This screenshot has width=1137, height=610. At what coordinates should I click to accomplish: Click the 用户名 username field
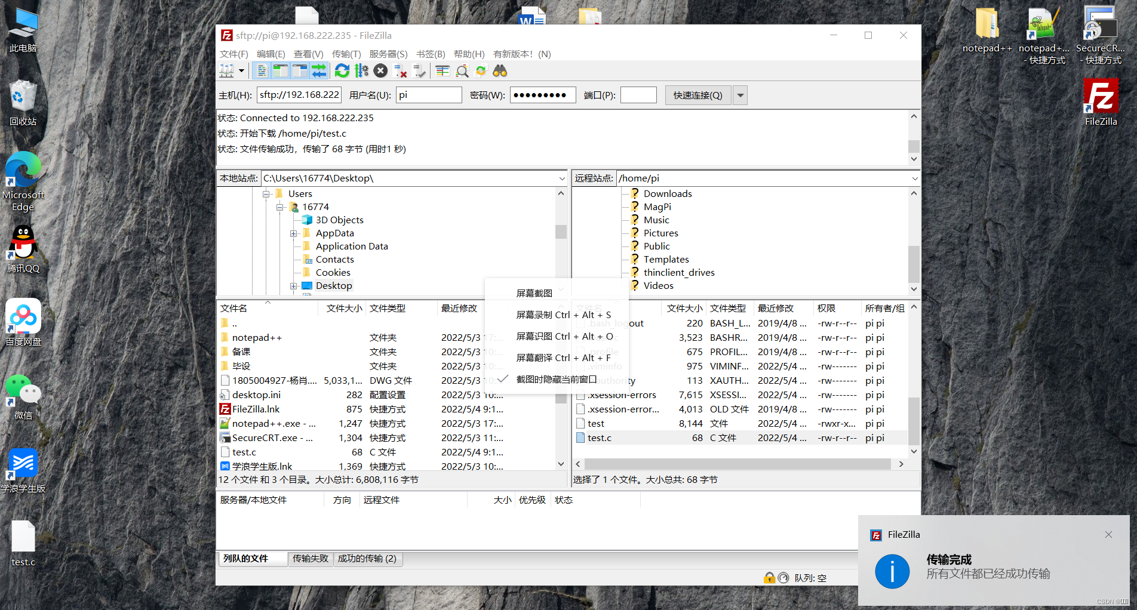429,95
